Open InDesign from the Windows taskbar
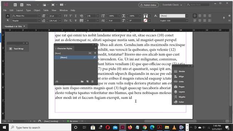 (x=123, y=127)
